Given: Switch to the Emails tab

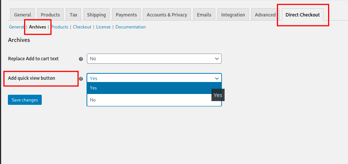Looking at the screenshot, I should pos(204,15).
